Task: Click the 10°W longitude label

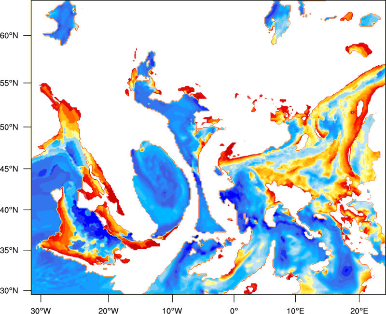Action: click(x=172, y=311)
